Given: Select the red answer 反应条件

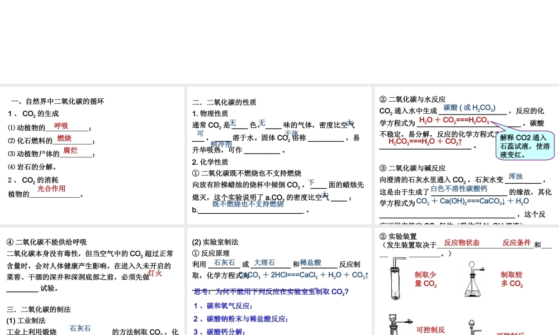Looking at the screenshot, I should coord(517,243).
